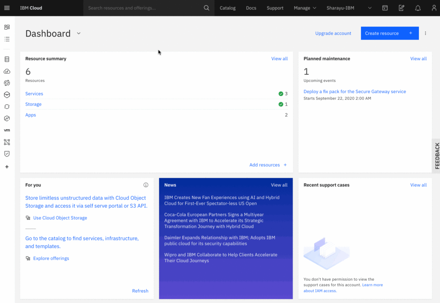Click the circular-arrows sidebar icon

[x=7, y=107]
